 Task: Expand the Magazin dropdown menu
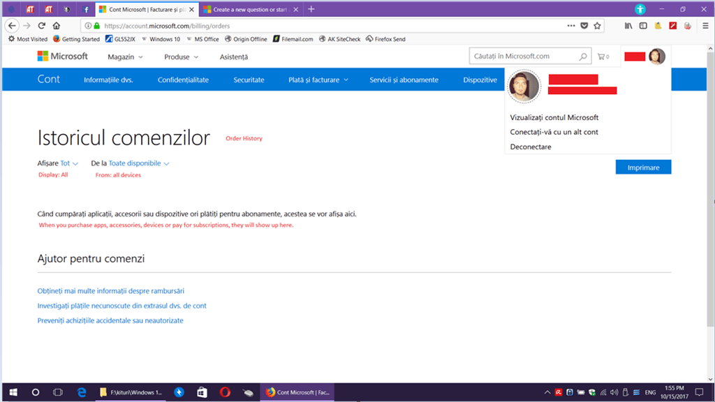pyautogui.click(x=125, y=57)
